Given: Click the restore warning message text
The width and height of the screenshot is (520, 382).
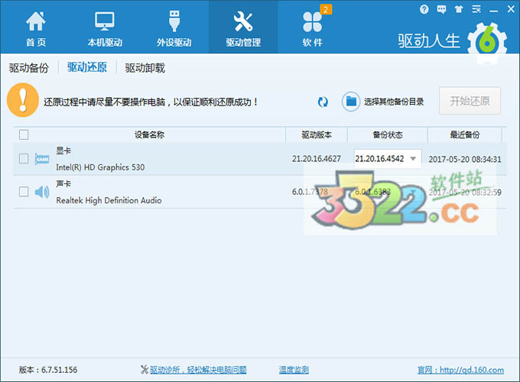Looking at the screenshot, I should point(151,102).
